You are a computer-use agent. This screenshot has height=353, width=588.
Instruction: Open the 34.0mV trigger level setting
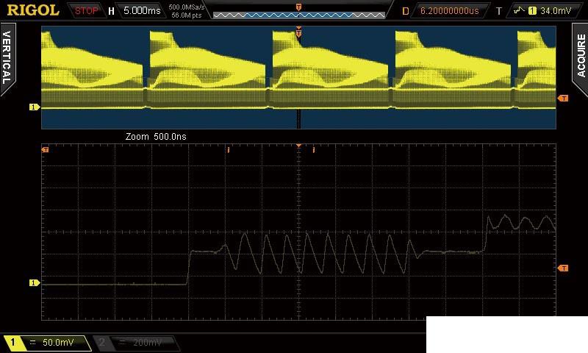[x=555, y=11]
